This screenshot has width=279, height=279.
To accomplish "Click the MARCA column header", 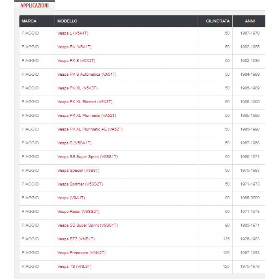I will click(x=29, y=21).
